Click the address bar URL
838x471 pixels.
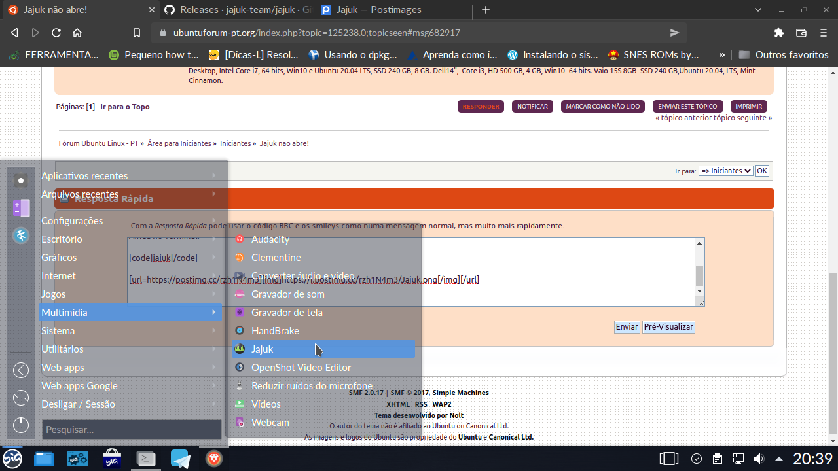click(317, 33)
